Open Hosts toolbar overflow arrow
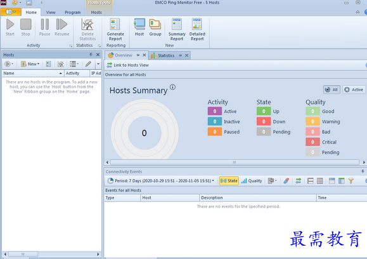 (x=98, y=63)
